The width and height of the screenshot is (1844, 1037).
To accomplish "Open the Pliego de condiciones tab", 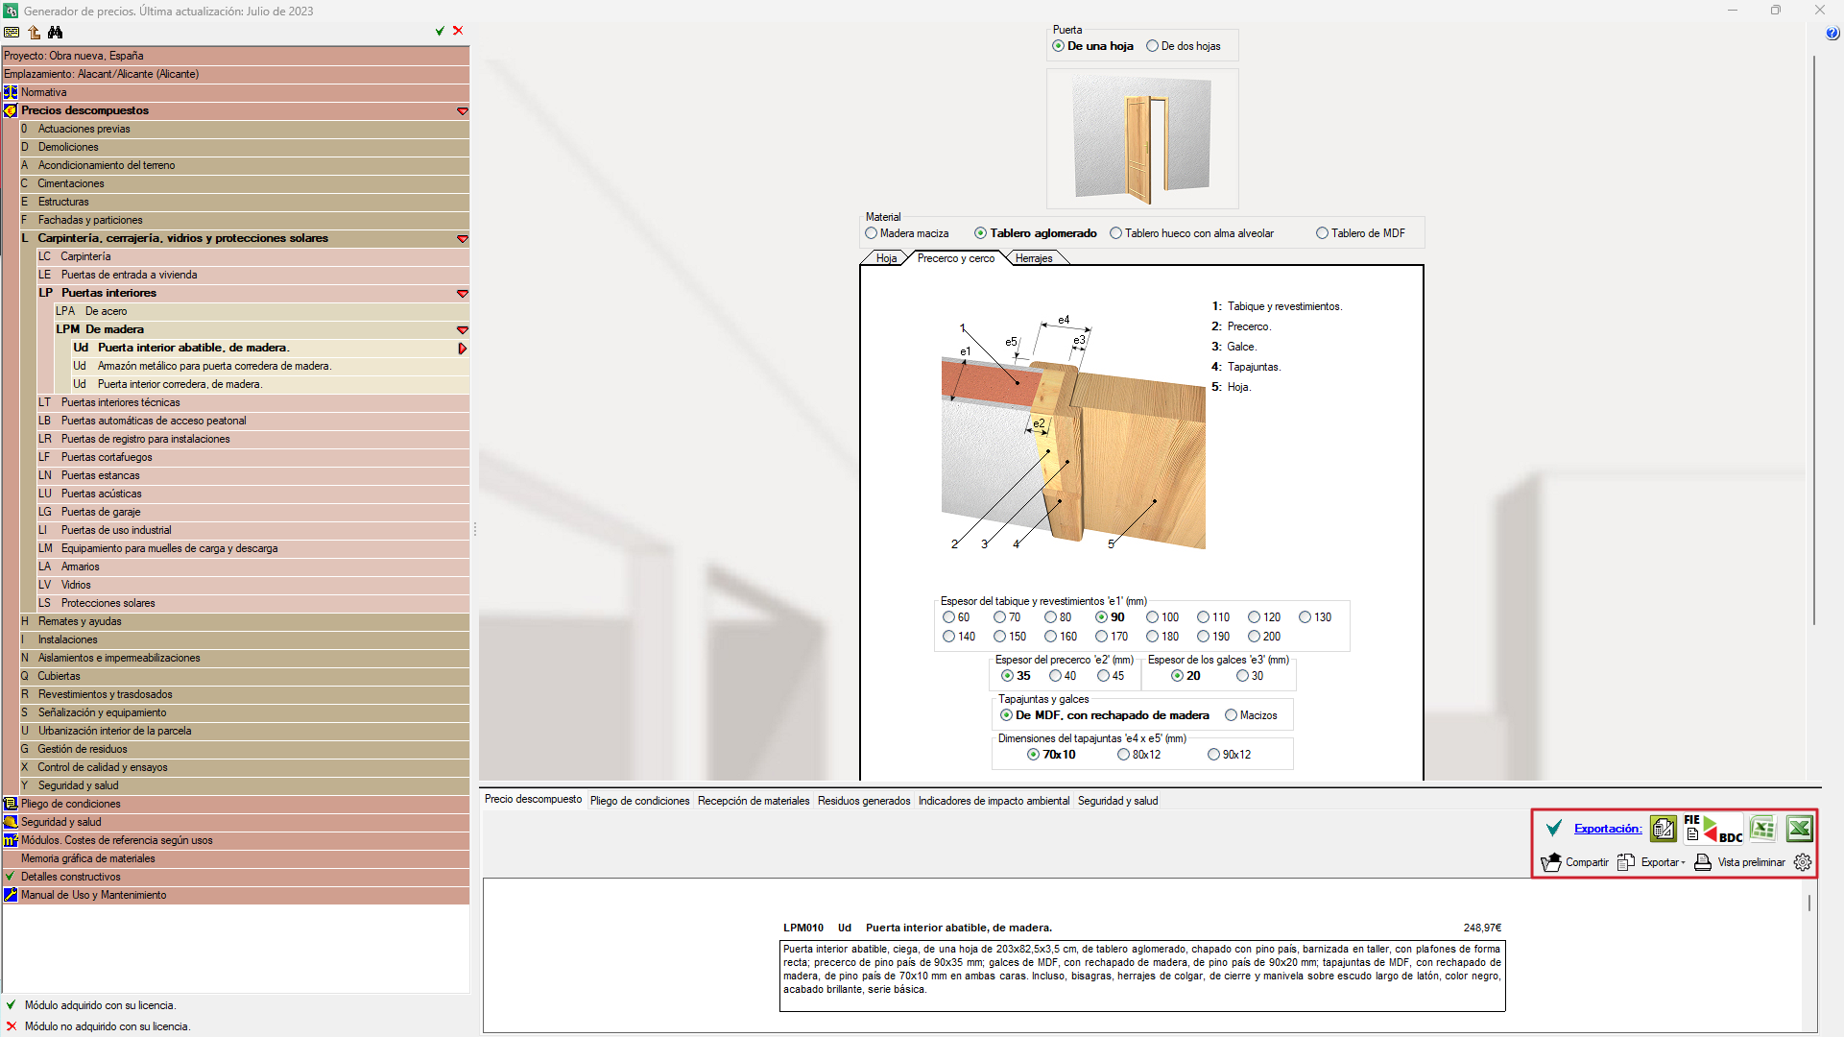I will tap(639, 801).
